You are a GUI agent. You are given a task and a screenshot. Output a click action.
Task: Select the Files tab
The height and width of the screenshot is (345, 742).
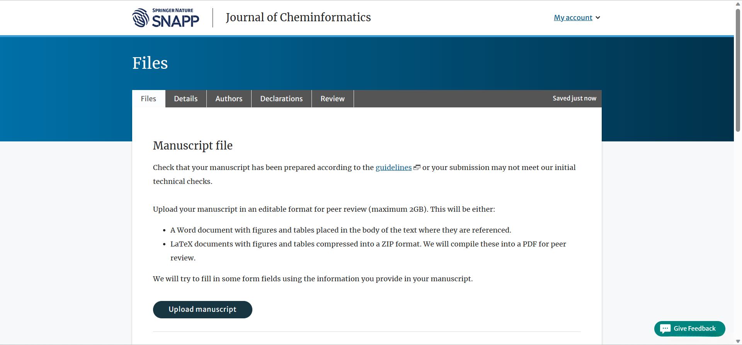tap(148, 99)
